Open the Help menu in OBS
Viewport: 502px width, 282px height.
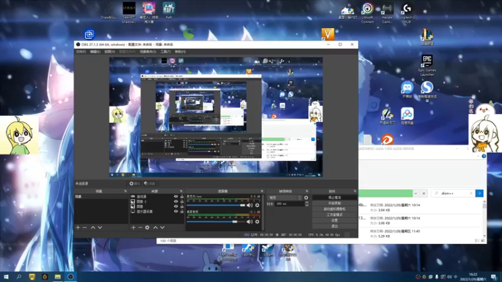pos(180,51)
